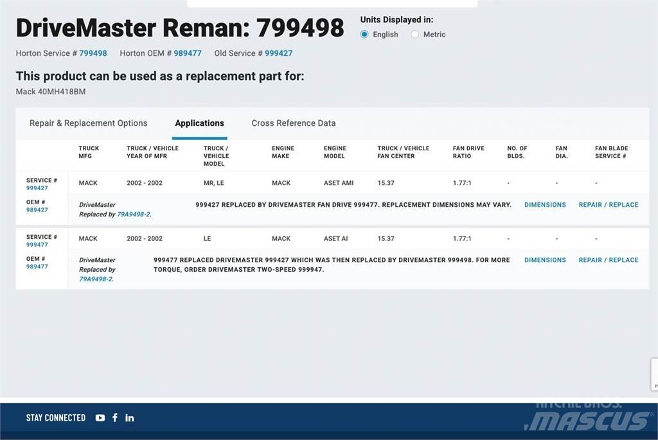This screenshot has width=658, height=440.
Task: Open OEM # 989427 link in first row
Action: (x=37, y=210)
